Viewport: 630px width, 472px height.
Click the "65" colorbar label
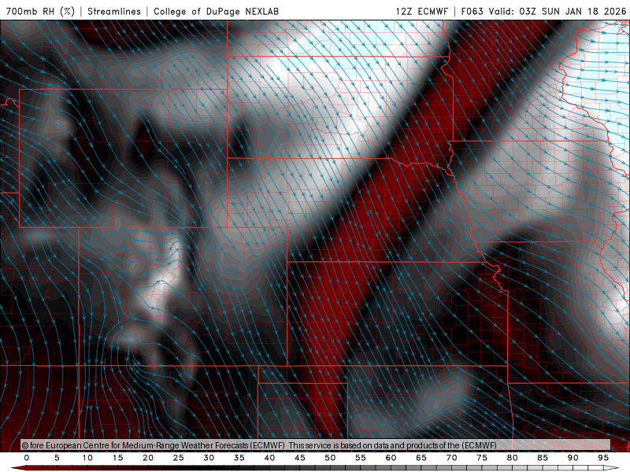421,458
